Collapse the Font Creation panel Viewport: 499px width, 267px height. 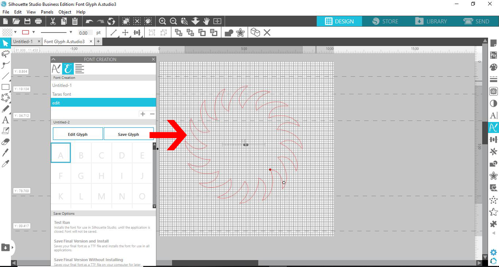[x=53, y=59]
